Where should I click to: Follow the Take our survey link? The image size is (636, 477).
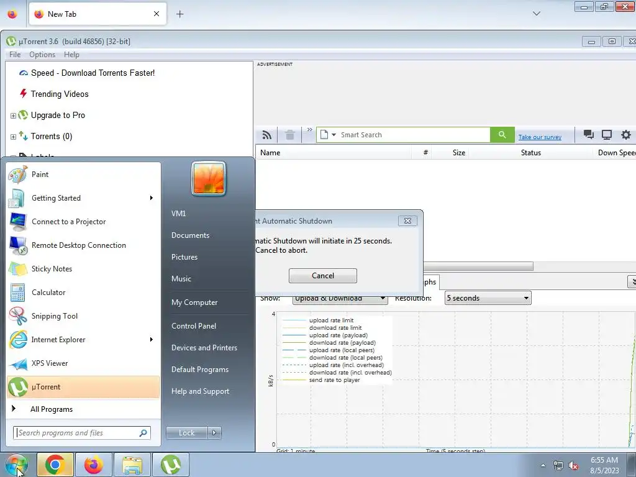pyautogui.click(x=540, y=137)
